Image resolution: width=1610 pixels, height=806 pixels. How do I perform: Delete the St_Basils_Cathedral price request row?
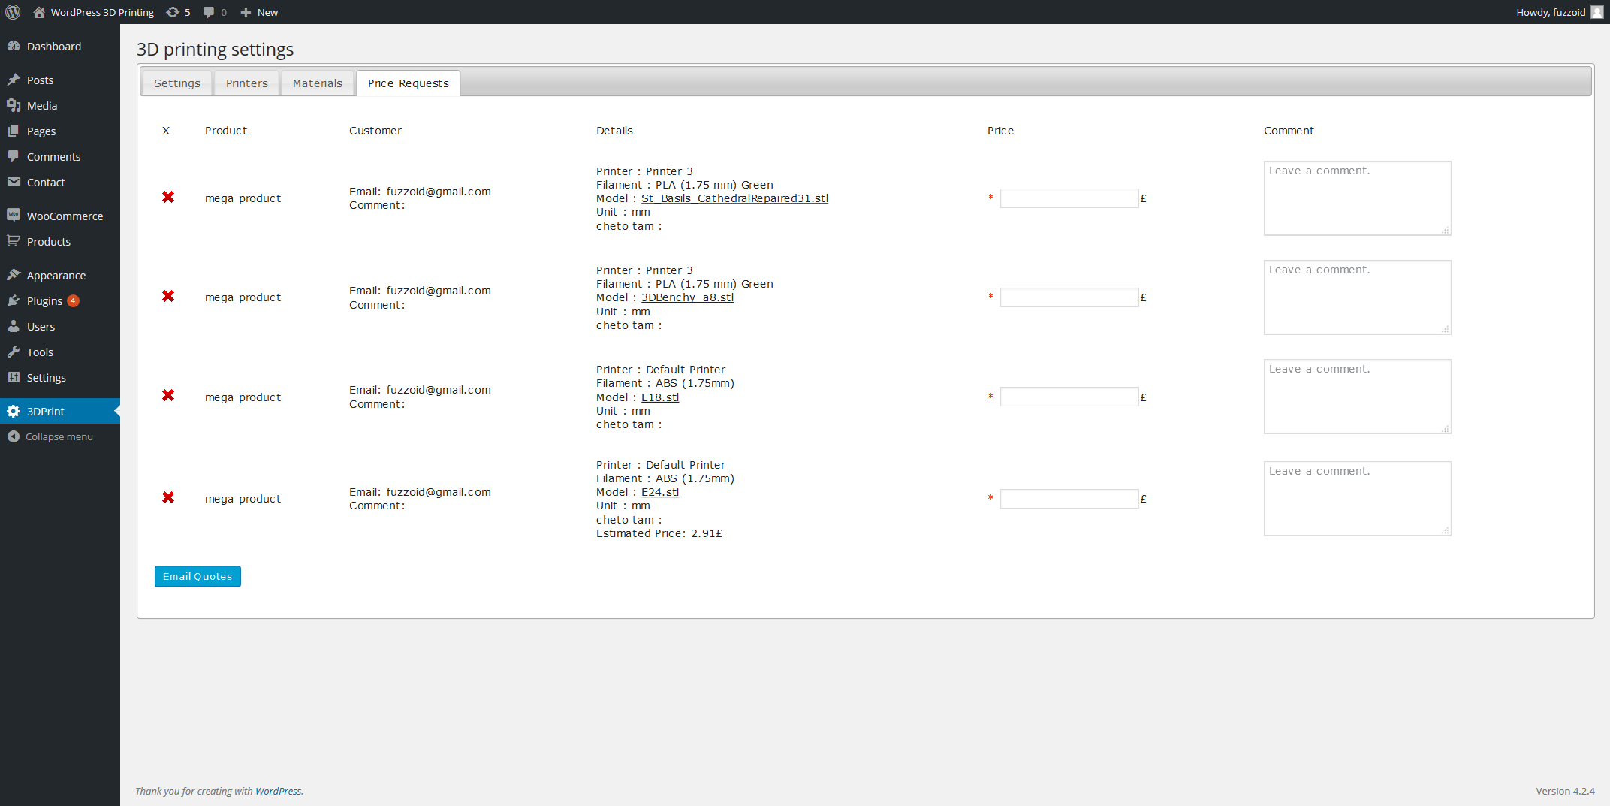click(x=168, y=197)
